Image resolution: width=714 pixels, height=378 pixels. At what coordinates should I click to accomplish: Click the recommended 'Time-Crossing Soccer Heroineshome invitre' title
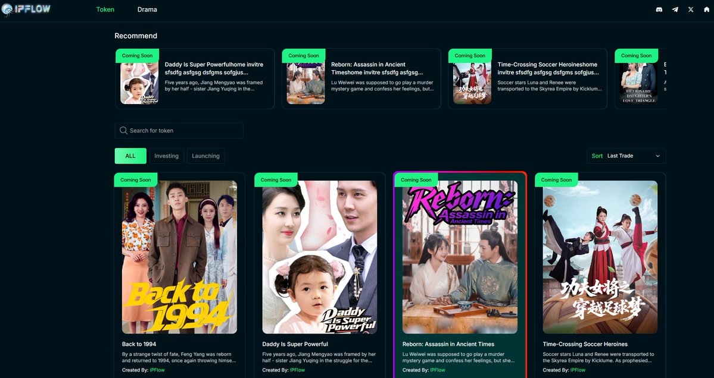[x=548, y=68]
